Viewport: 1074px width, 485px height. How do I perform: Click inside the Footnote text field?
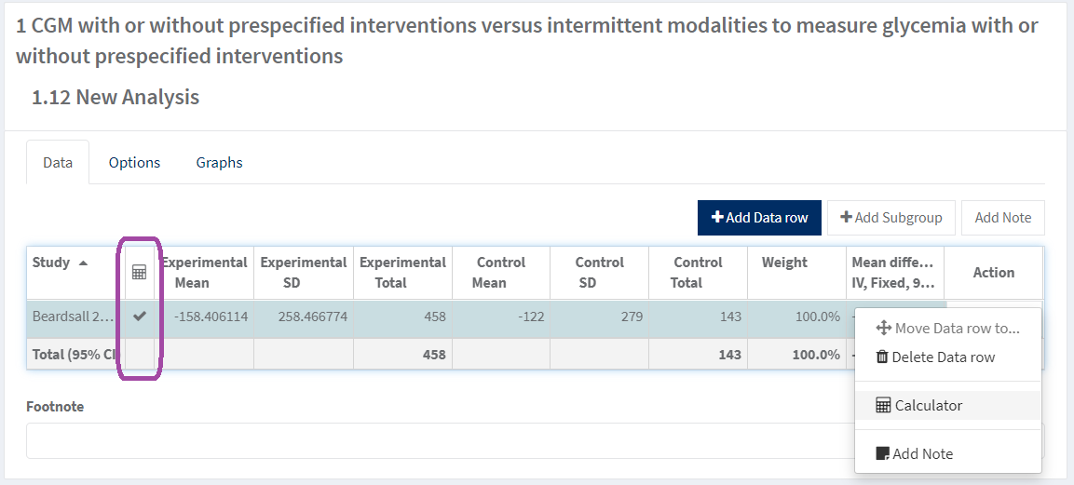(438, 440)
